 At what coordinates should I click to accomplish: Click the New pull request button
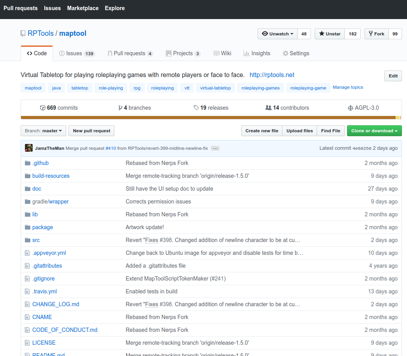click(91, 131)
